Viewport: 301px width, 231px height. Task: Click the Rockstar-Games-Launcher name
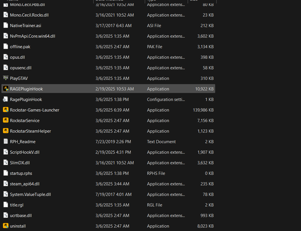tap(35, 110)
